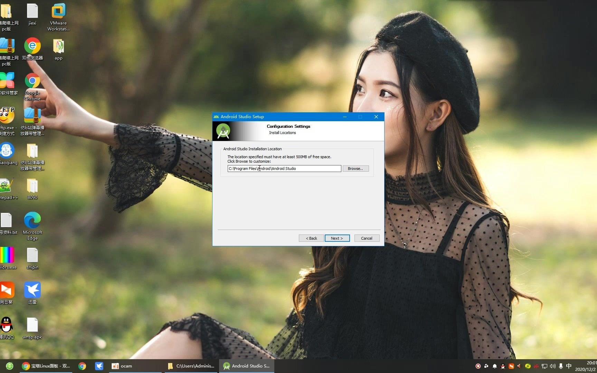Switch to C:\Users\Adminis... Explorer taskbar window
The width and height of the screenshot is (597, 373).
191,366
